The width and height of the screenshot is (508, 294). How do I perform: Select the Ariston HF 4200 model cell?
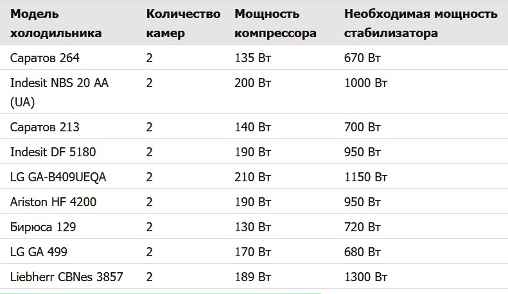[x=53, y=202]
